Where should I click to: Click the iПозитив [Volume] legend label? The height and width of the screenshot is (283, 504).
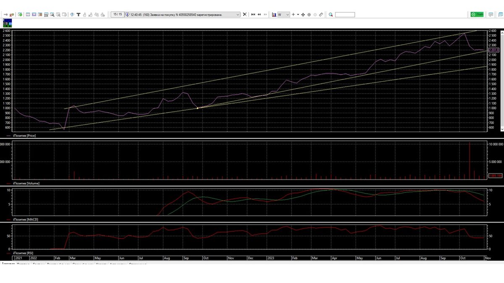(26, 183)
